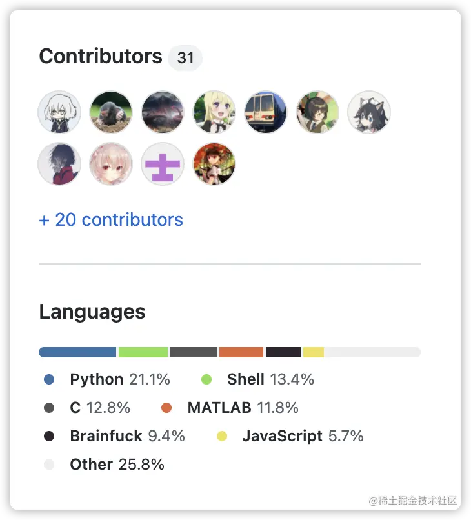Image resolution: width=471 pixels, height=520 pixels.
Task: Click the 31 contributors count badge
Action: (x=185, y=58)
